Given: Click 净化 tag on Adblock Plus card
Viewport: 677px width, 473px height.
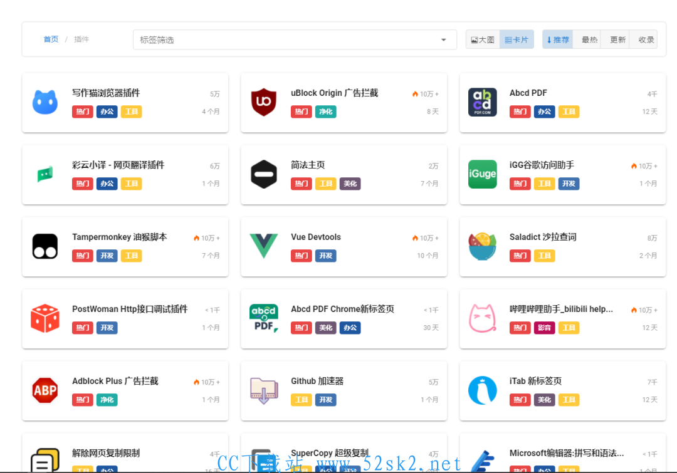Looking at the screenshot, I should coord(107,400).
